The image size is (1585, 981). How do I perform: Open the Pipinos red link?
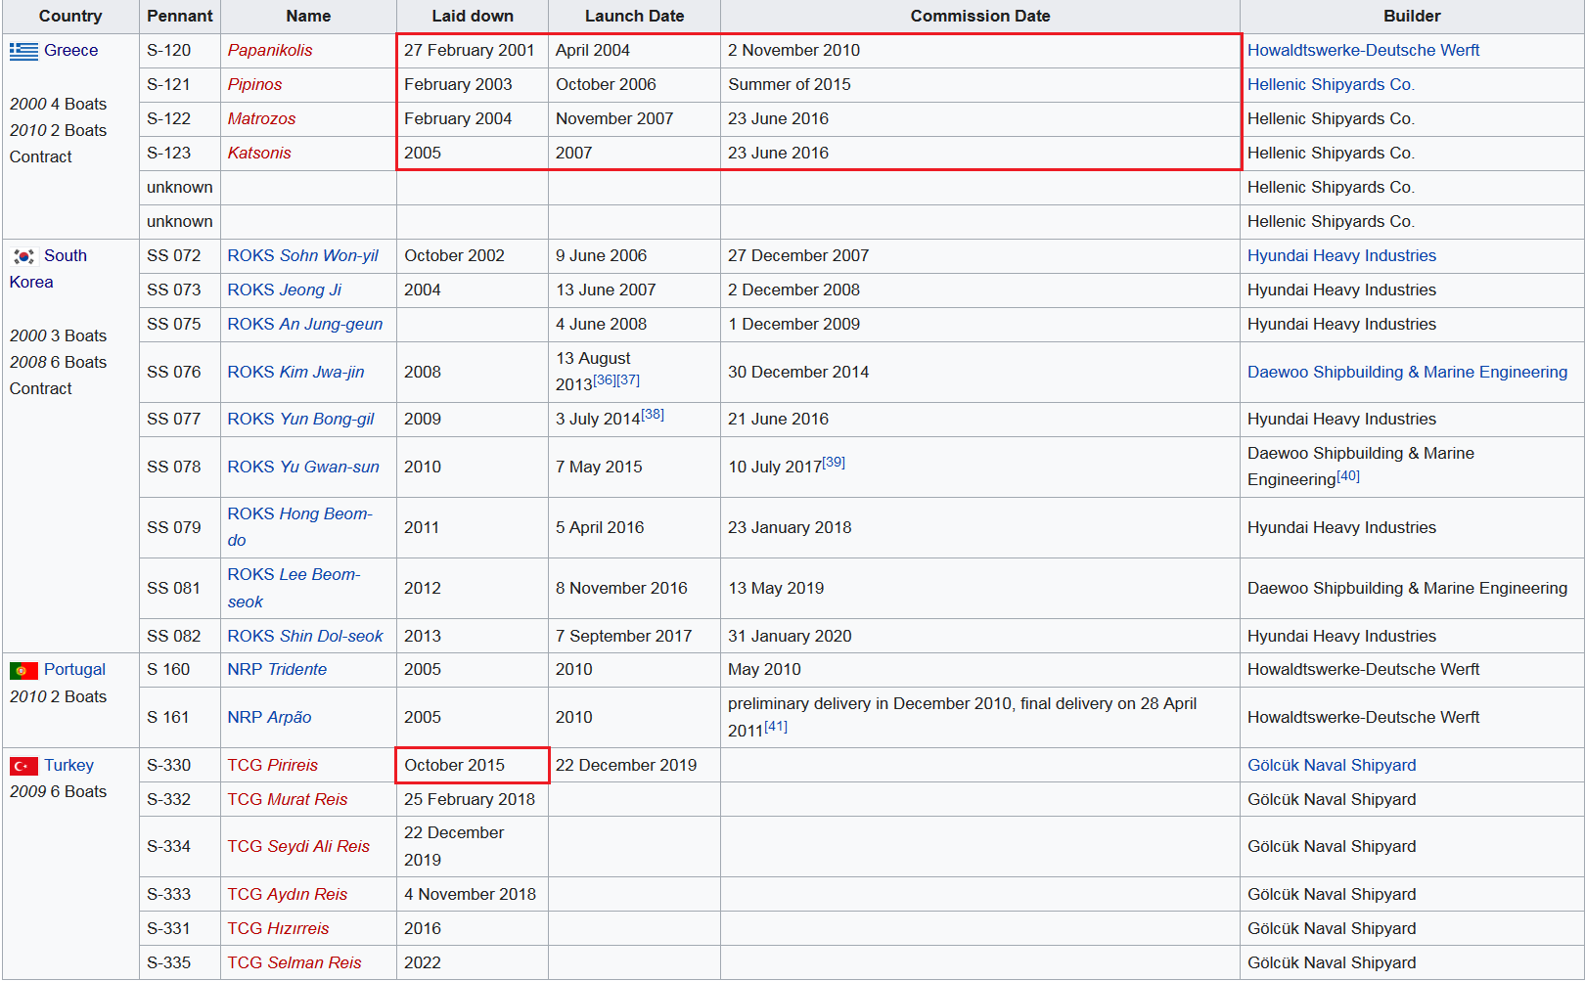pyautogui.click(x=254, y=85)
